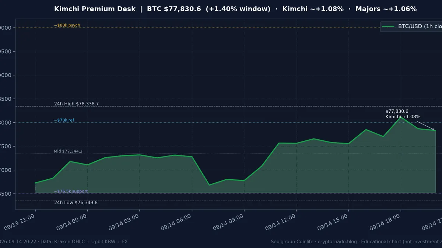Select the BTC $77,830.6 title value

tap(174, 9)
